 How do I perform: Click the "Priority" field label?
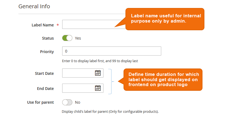(x=47, y=51)
